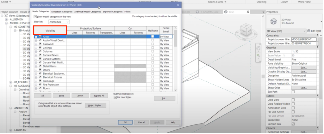Uncheck the Doors category checkbox
The width and height of the screenshot is (324, 134).
tap(40, 70)
